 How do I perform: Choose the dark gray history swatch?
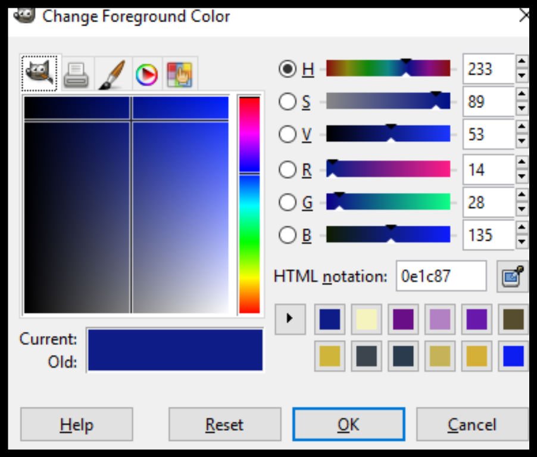(x=367, y=356)
